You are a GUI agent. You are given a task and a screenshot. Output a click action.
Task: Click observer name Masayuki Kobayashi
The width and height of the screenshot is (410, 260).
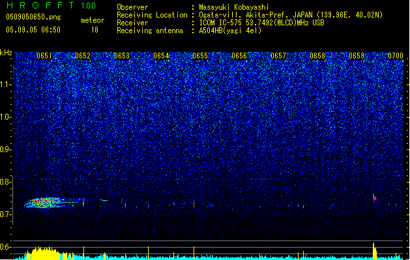[234, 7]
